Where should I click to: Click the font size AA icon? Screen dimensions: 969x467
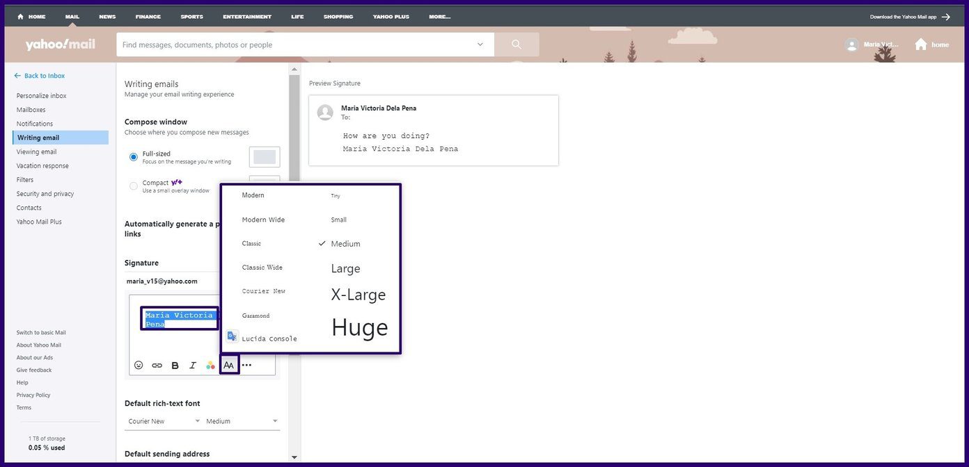(x=229, y=365)
